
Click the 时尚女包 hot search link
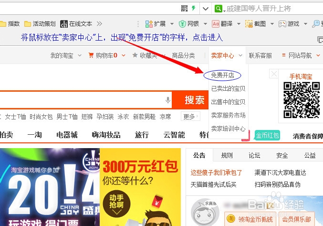pyautogui.click(x=41, y=117)
